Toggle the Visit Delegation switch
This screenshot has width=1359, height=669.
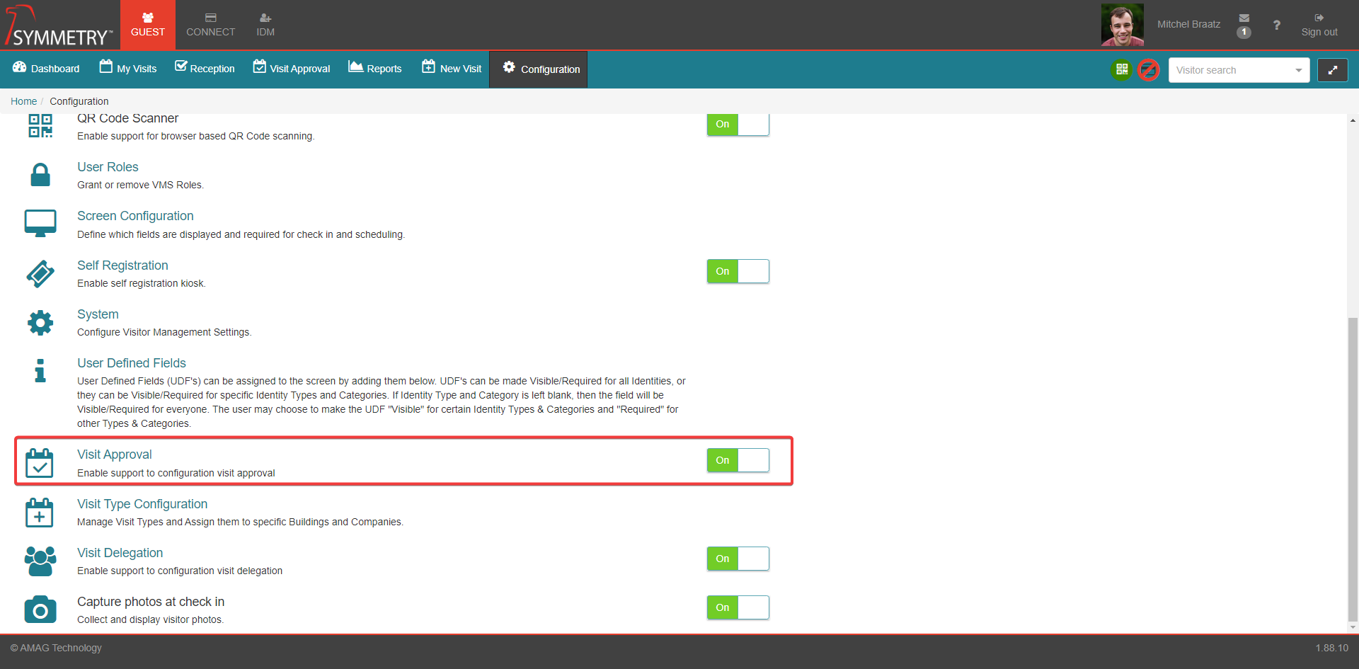738,559
